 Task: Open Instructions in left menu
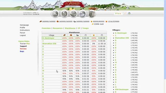tap(25, 30)
